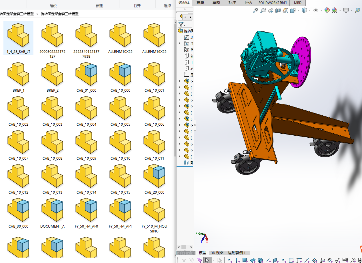Select the Zoom to Area tool

(263, 10)
